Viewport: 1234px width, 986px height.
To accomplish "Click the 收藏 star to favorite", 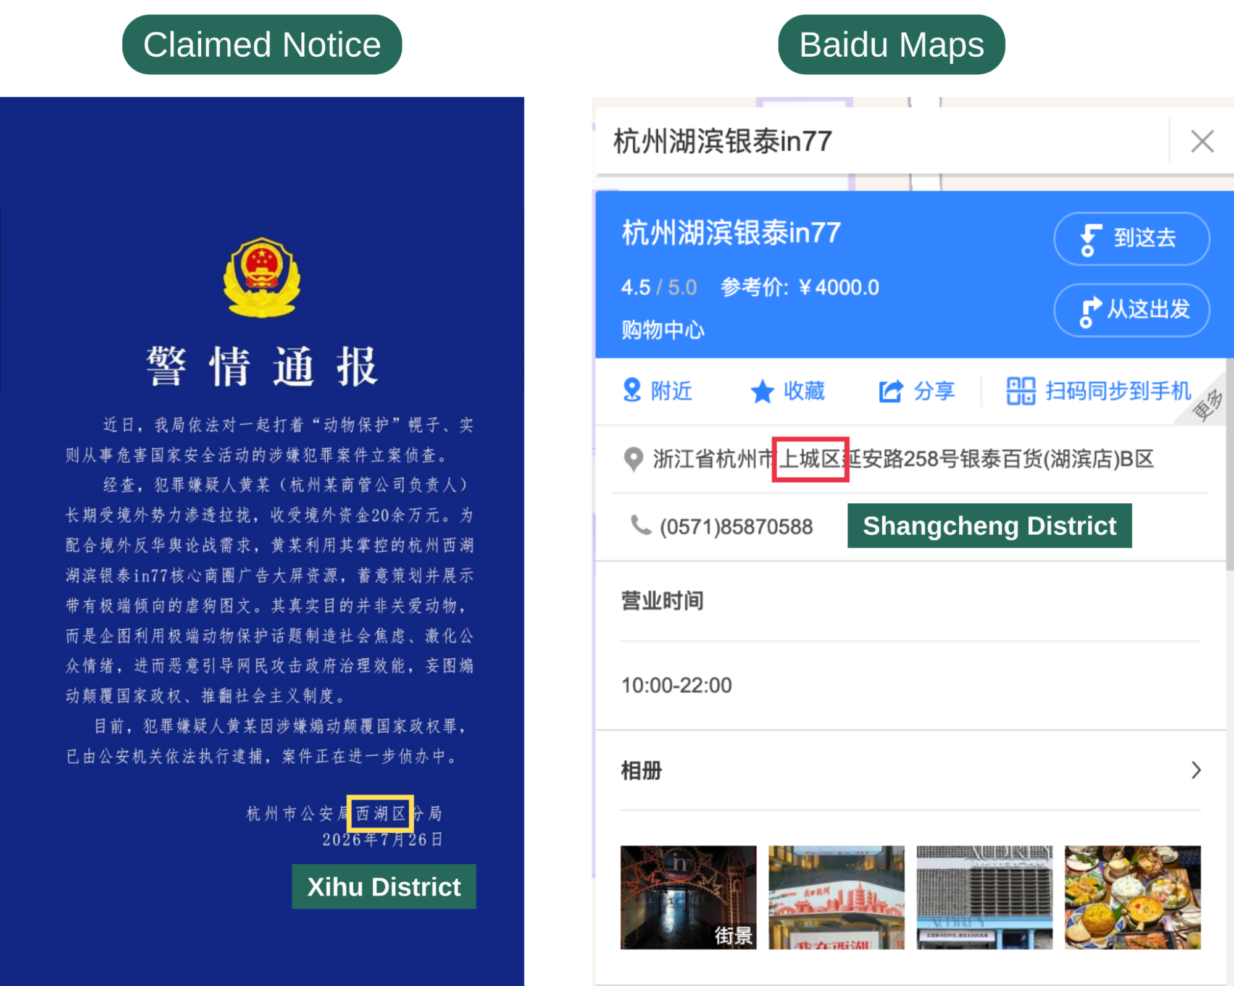I will 788,391.
